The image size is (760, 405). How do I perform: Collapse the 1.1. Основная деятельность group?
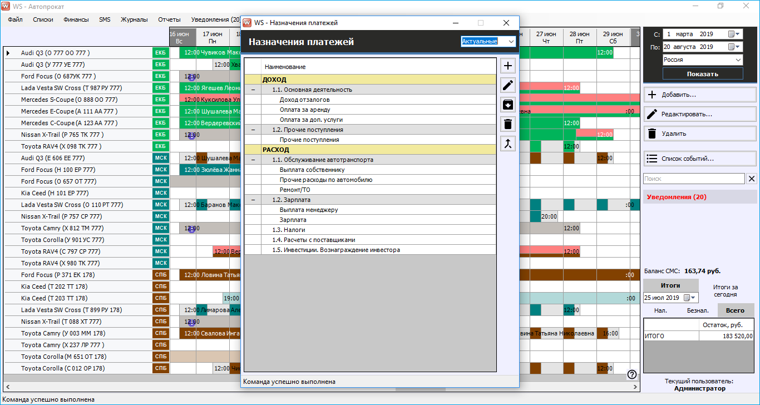click(253, 90)
